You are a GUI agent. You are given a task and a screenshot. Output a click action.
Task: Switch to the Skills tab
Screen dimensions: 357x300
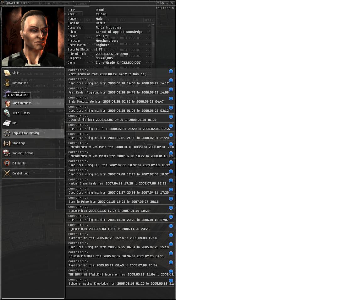(33, 73)
